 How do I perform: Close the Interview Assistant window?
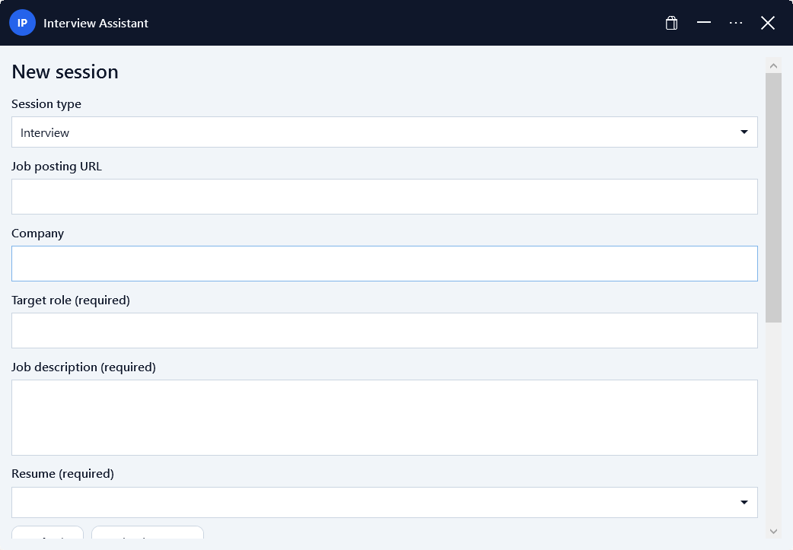[768, 23]
